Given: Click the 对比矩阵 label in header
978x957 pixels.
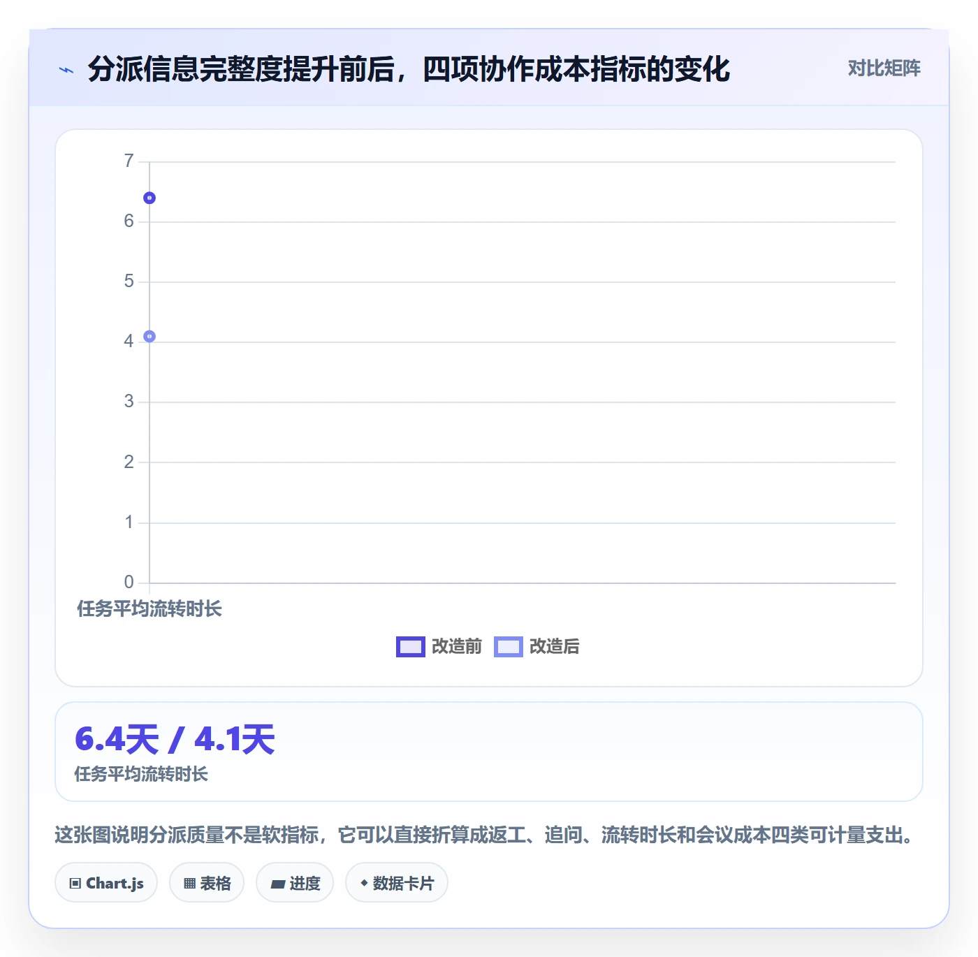Looking at the screenshot, I should (884, 68).
